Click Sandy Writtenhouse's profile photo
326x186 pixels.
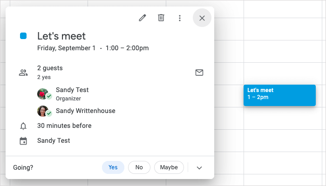pyautogui.click(x=43, y=111)
